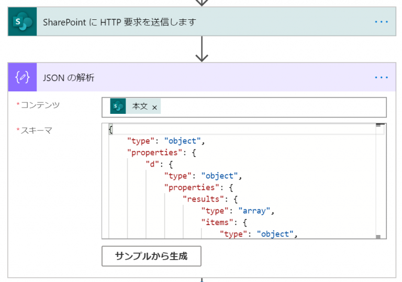This screenshot has width=402, height=282.
Task: Remove the 本文 token from コンテンツ
Action: (154, 107)
